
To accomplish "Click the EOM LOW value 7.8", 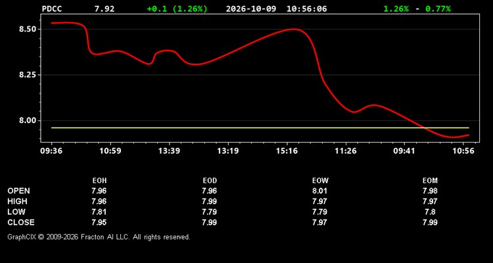I will click(430, 212).
